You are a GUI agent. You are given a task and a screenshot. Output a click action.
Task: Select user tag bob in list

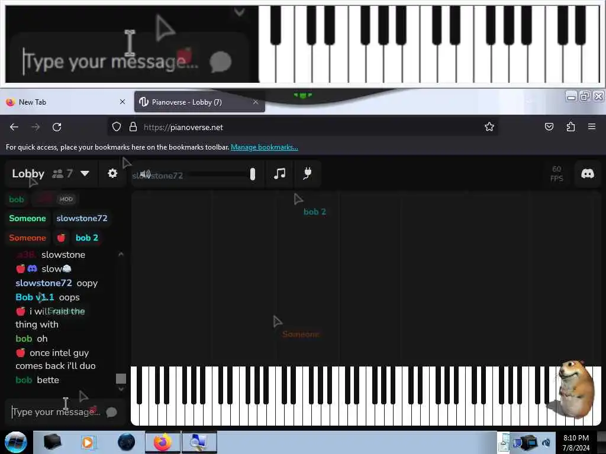[x=16, y=199]
